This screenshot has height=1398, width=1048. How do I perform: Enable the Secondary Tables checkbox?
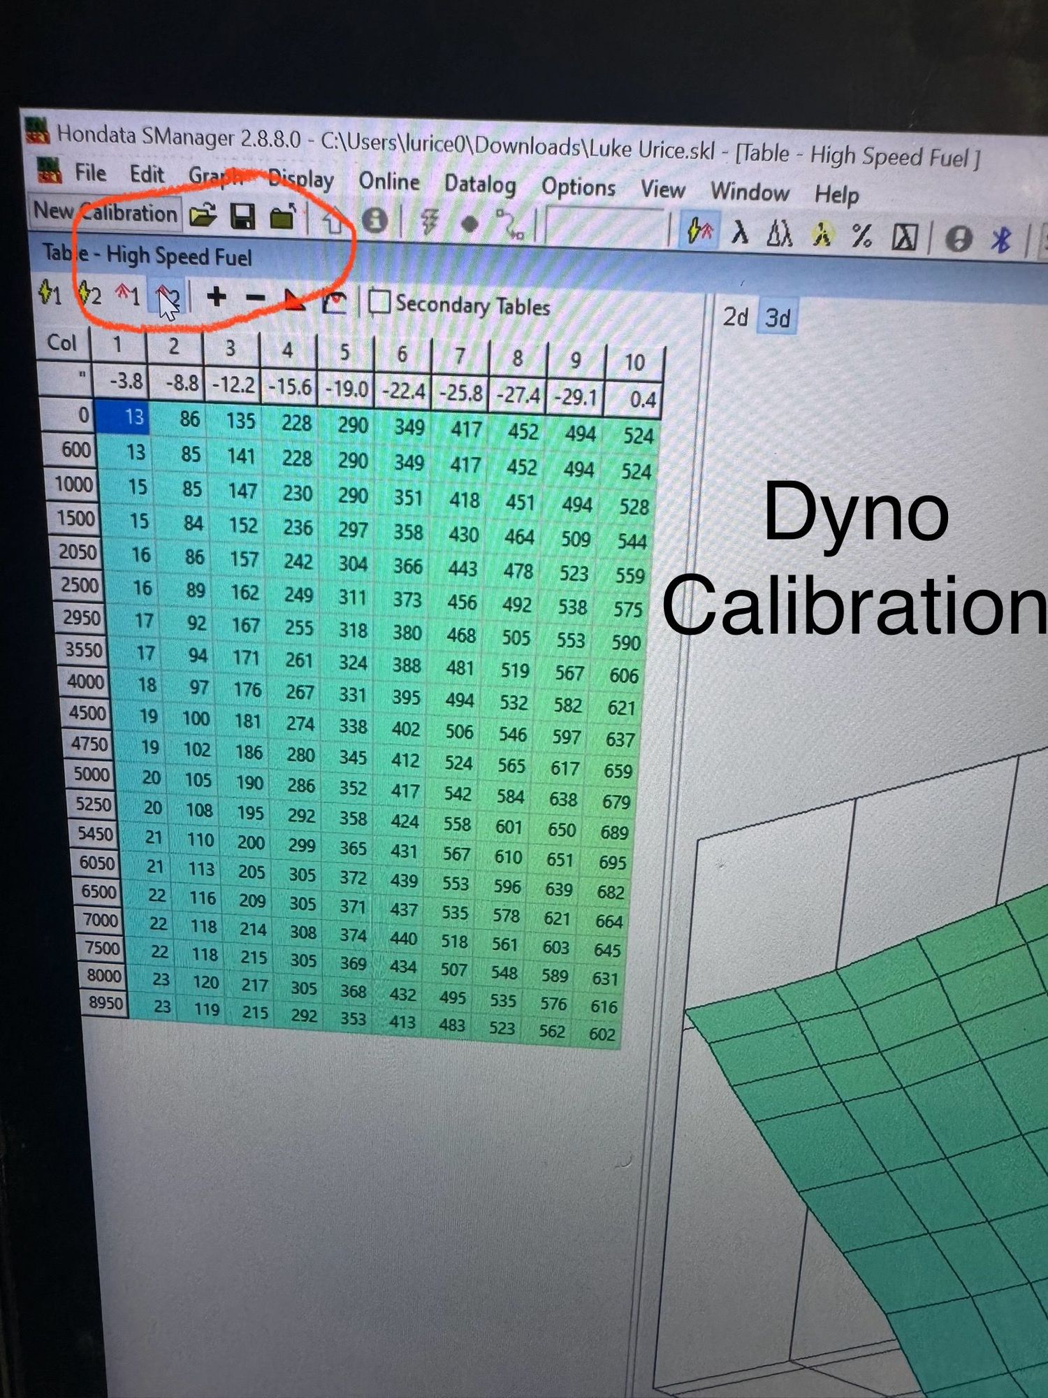pyautogui.click(x=379, y=302)
